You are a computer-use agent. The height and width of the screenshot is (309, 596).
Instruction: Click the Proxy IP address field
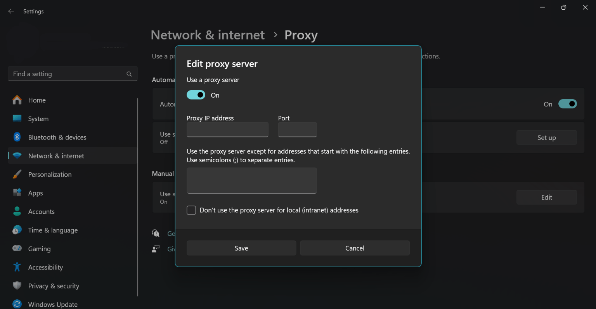[227, 130]
